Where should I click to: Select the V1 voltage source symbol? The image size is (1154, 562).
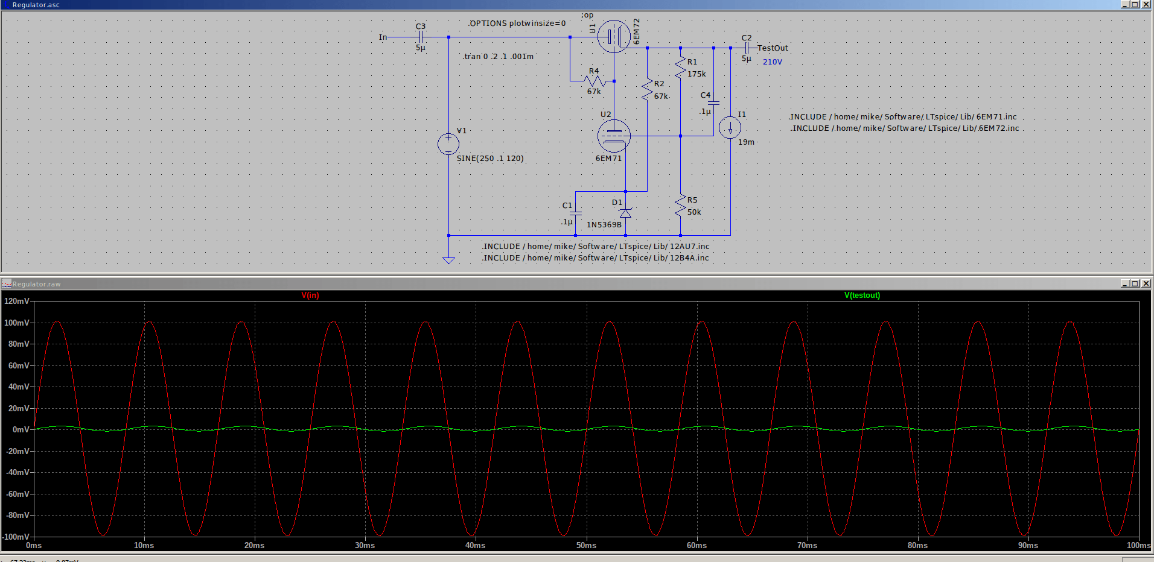pos(448,144)
